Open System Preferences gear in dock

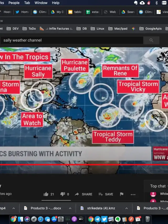click(61, 219)
